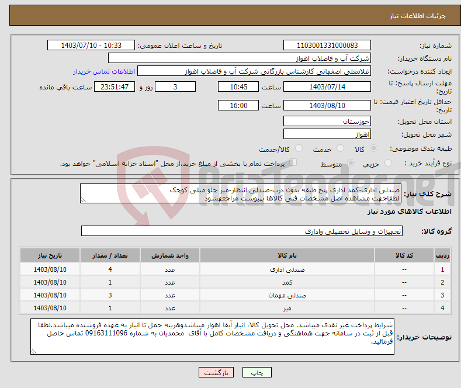Click the remaining days field showing 3
Viewport: 461px width, 388px height.
(175, 86)
